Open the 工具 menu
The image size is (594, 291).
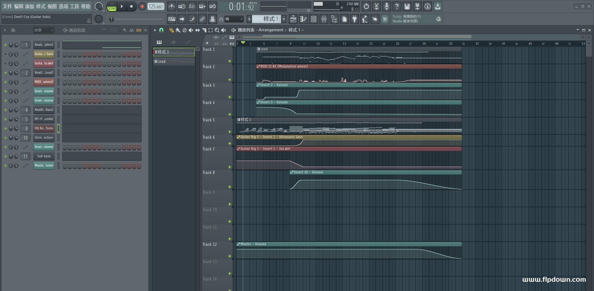click(x=75, y=7)
